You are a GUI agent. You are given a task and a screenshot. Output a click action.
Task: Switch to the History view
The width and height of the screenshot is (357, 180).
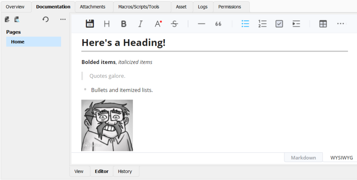pos(126,171)
